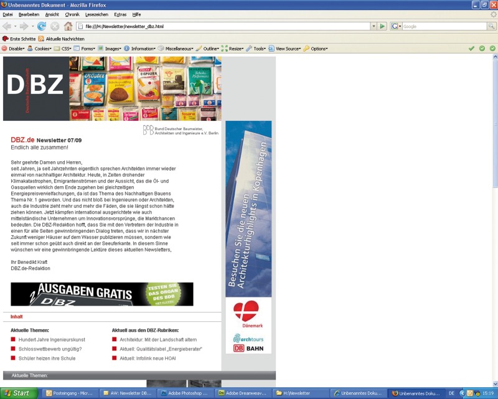This screenshot has height=399, width=498.
Task: Click the product packaging header image
Action: coord(146,88)
